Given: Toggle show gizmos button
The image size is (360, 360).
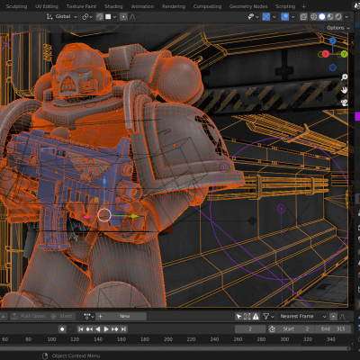Looking at the screenshot, I should point(266,17).
